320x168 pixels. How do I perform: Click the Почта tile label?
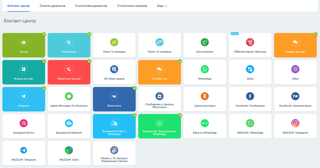click(x=23, y=52)
